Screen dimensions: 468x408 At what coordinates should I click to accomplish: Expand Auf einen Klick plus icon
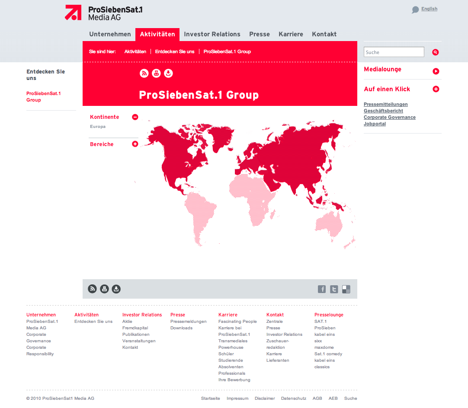[x=436, y=89]
